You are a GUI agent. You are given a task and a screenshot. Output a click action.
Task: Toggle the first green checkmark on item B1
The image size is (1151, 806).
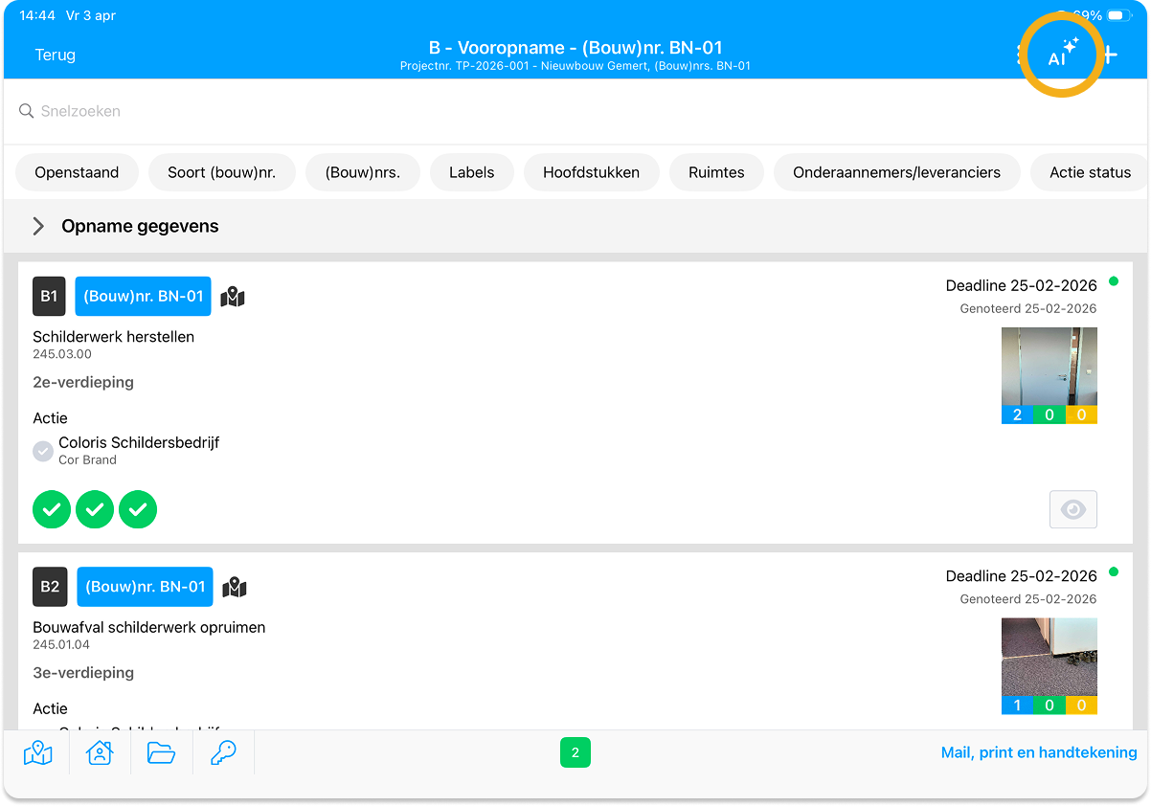(x=52, y=509)
